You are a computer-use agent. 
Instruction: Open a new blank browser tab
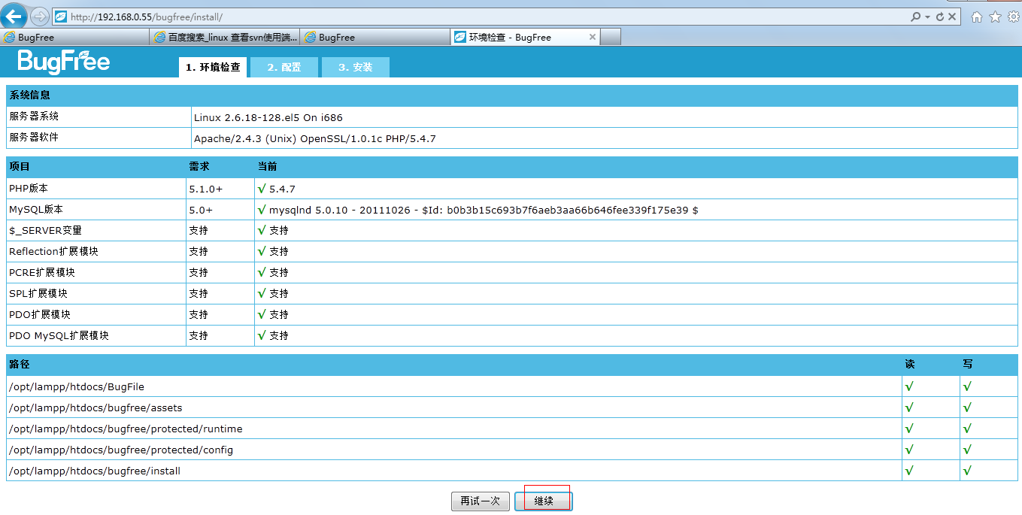(611, 37)
